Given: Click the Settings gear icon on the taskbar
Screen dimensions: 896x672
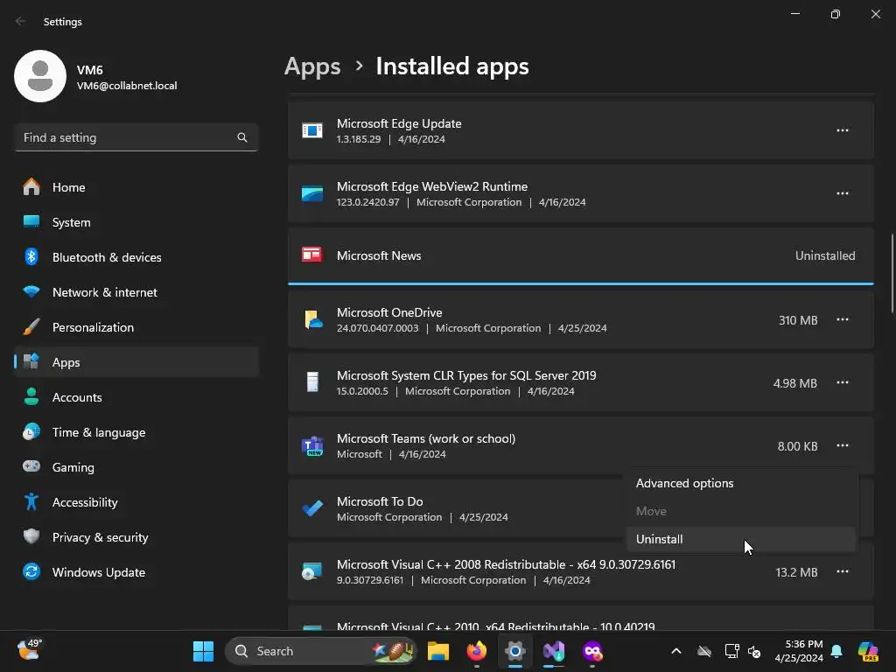Looking at the screenshot, I should [514, 651].
